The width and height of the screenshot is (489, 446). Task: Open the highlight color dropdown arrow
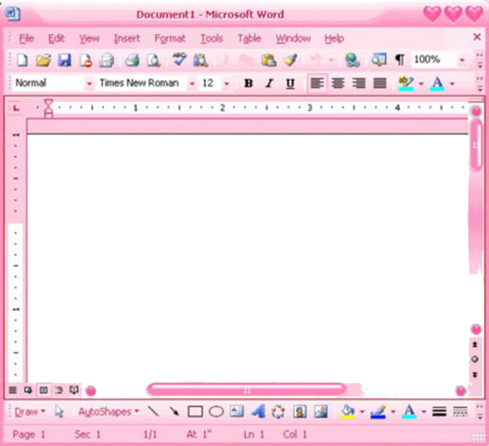(x=421, y=83)
